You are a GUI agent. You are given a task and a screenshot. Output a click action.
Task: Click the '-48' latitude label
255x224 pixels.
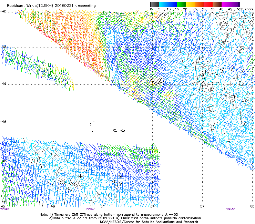(x=3, y=161)
